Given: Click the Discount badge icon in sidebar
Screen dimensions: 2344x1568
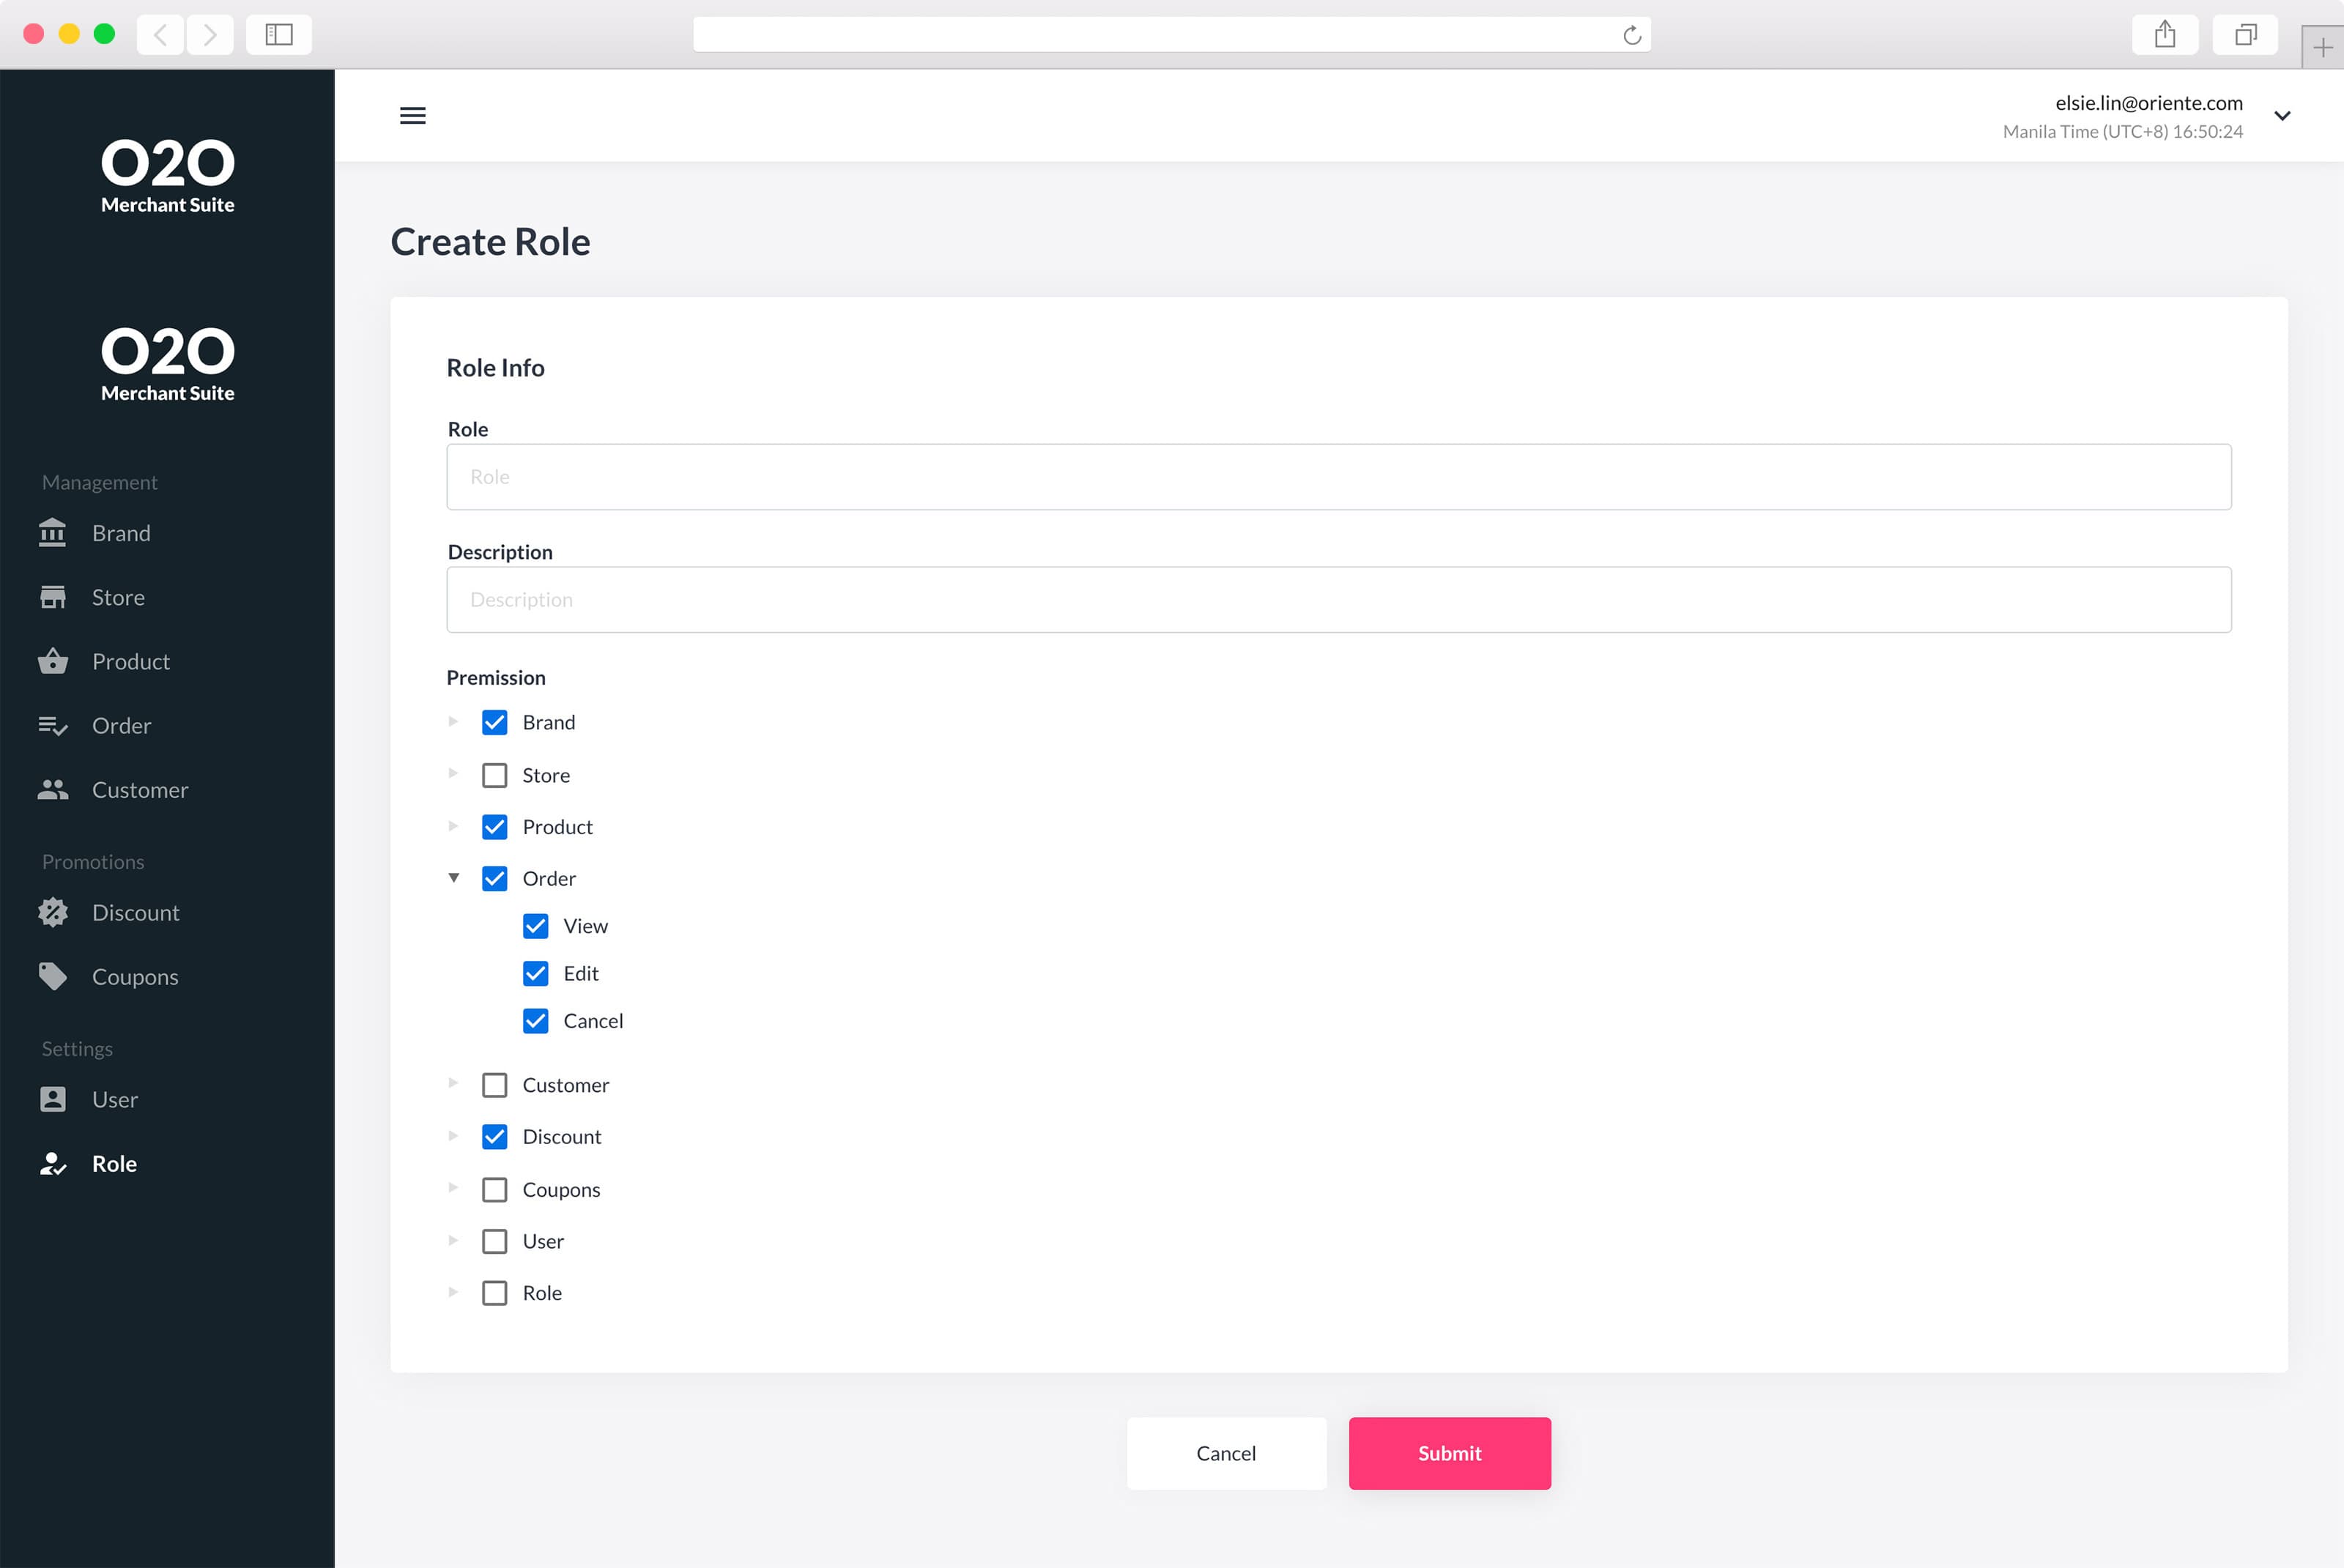Looking at the screenshot, I should click(52, 912).
